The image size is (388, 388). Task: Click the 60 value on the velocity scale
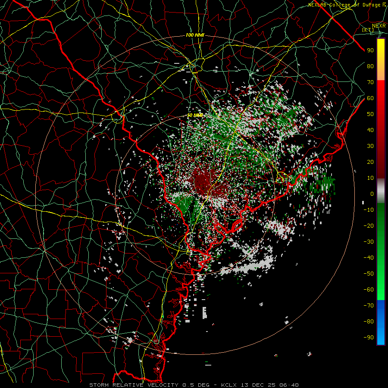[x=370, y=98]
